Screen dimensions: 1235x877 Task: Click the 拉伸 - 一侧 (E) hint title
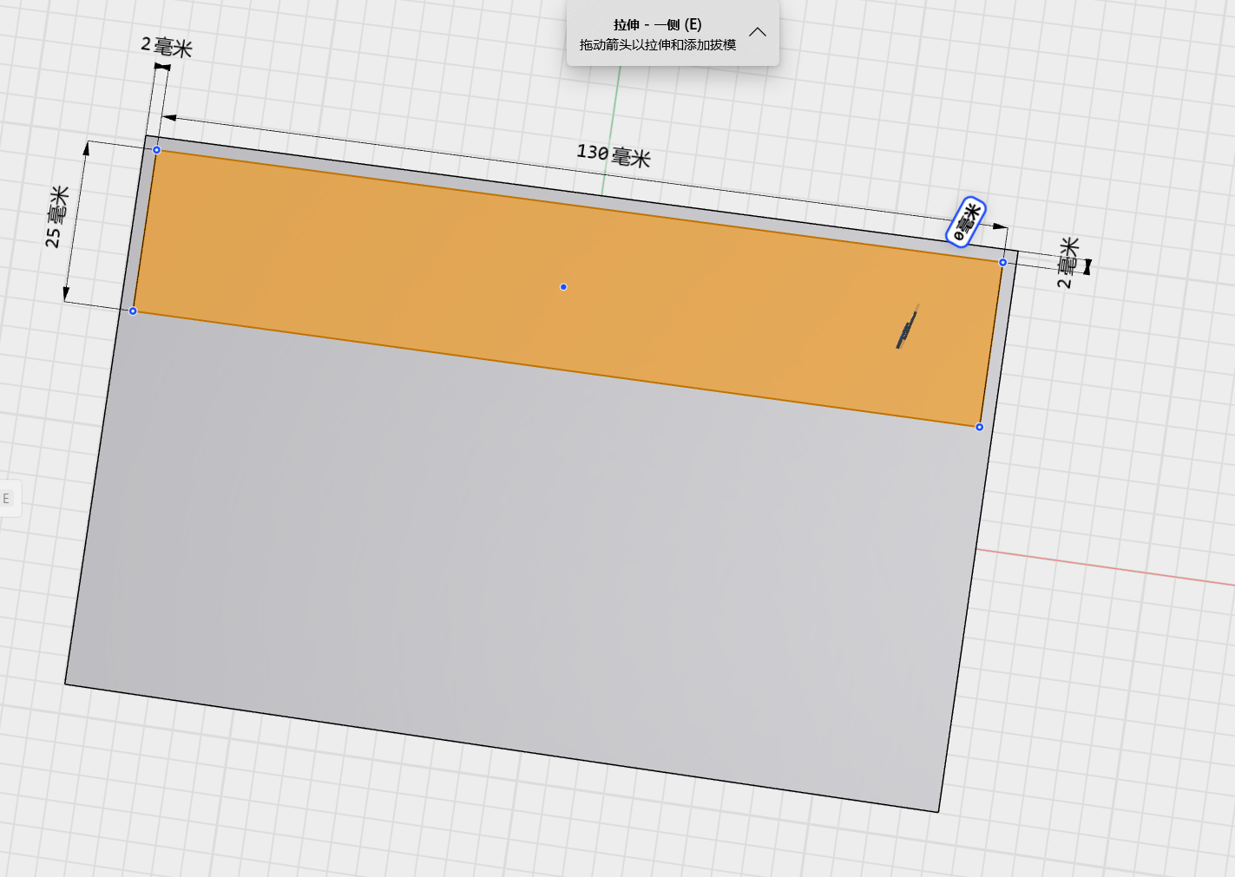tap(658, 24)
